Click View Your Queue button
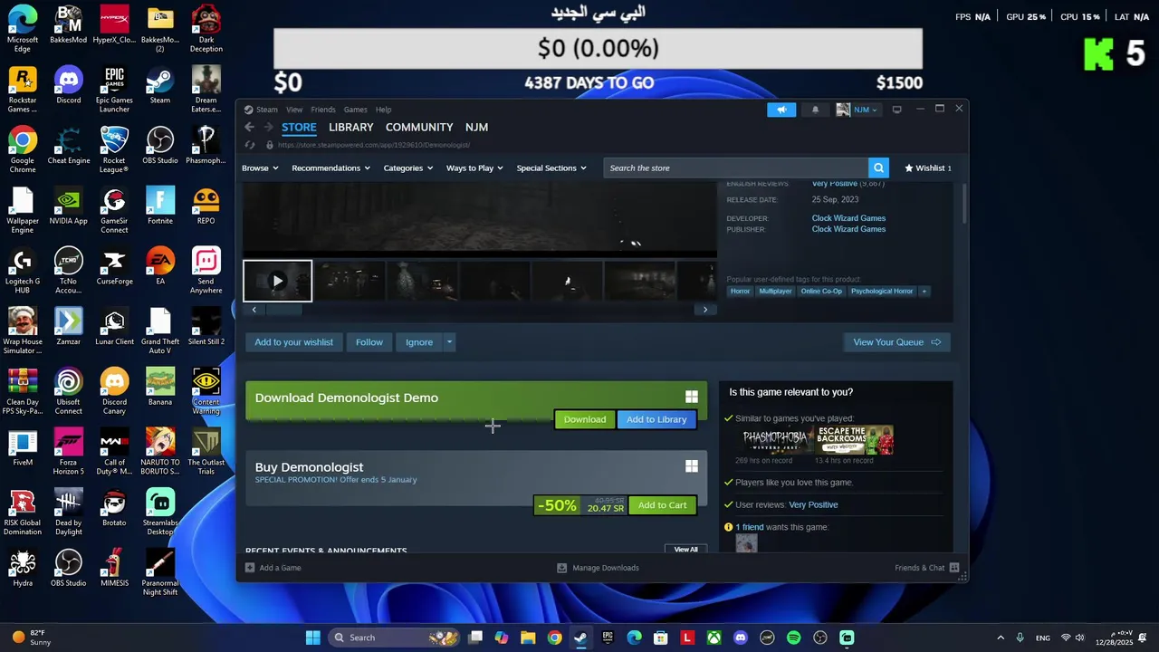This screenshot has height=652, width=1159. [896, 342]
